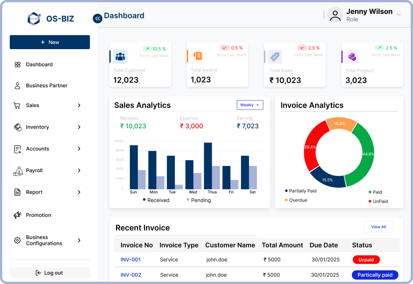
Task: Expand the Inventory submenu chevron
Action: click(x=79, y=127)
